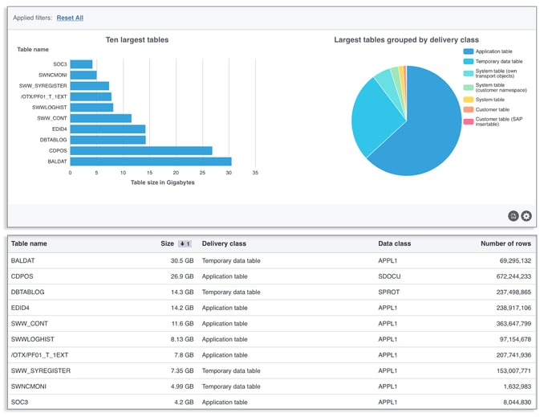Click System table (customer namespace) legend swatch
The height and width of the screenshot is (417, 544).
[x=469, y=88]
